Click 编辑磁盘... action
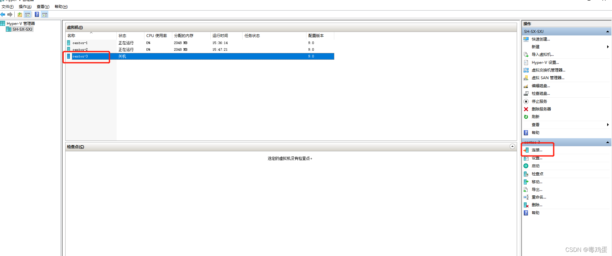The width and height of the screenshot is (612, 256). pyautogui.click(x=541, y=86)
